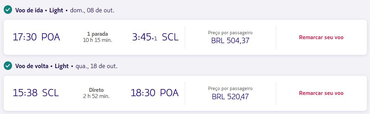Click the green checkmark beside Voo de volta
Viewport: 370px width, 114px height.
[x=8, y=66]
